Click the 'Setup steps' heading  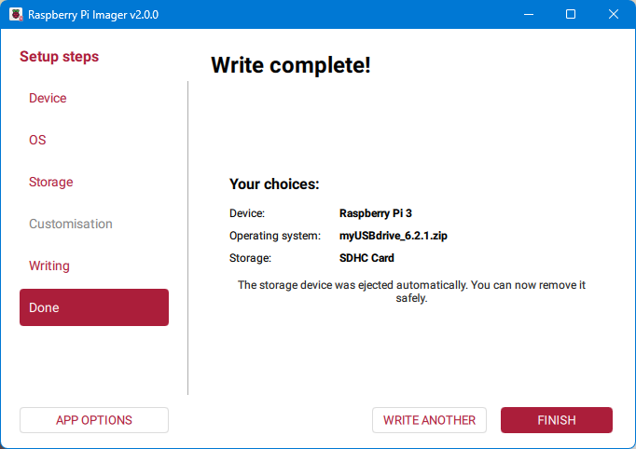point(60,56)
